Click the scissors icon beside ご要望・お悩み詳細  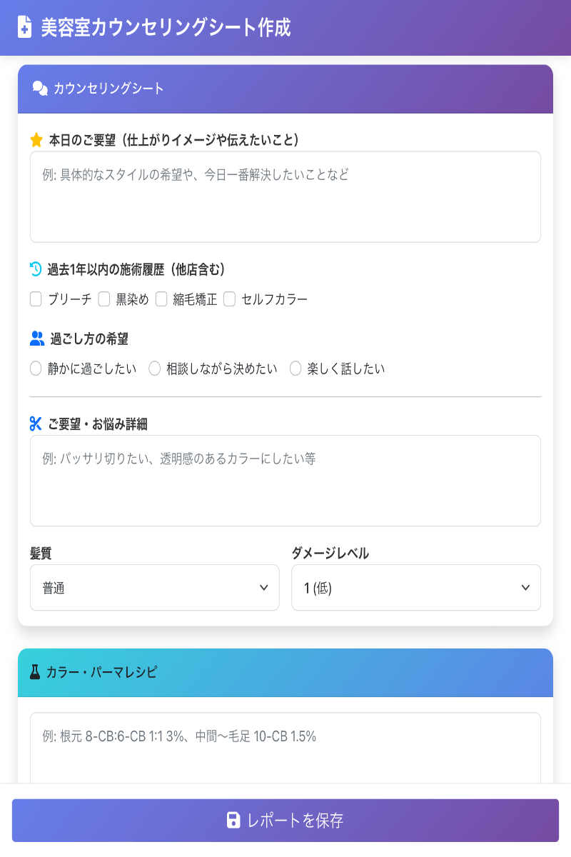36,423
